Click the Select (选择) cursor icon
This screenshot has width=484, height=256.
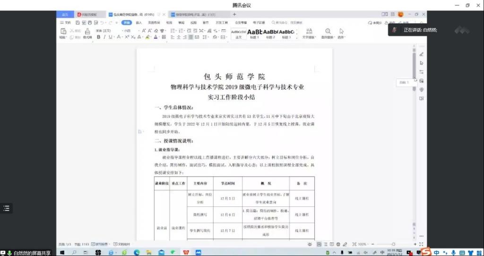point(341,32)
